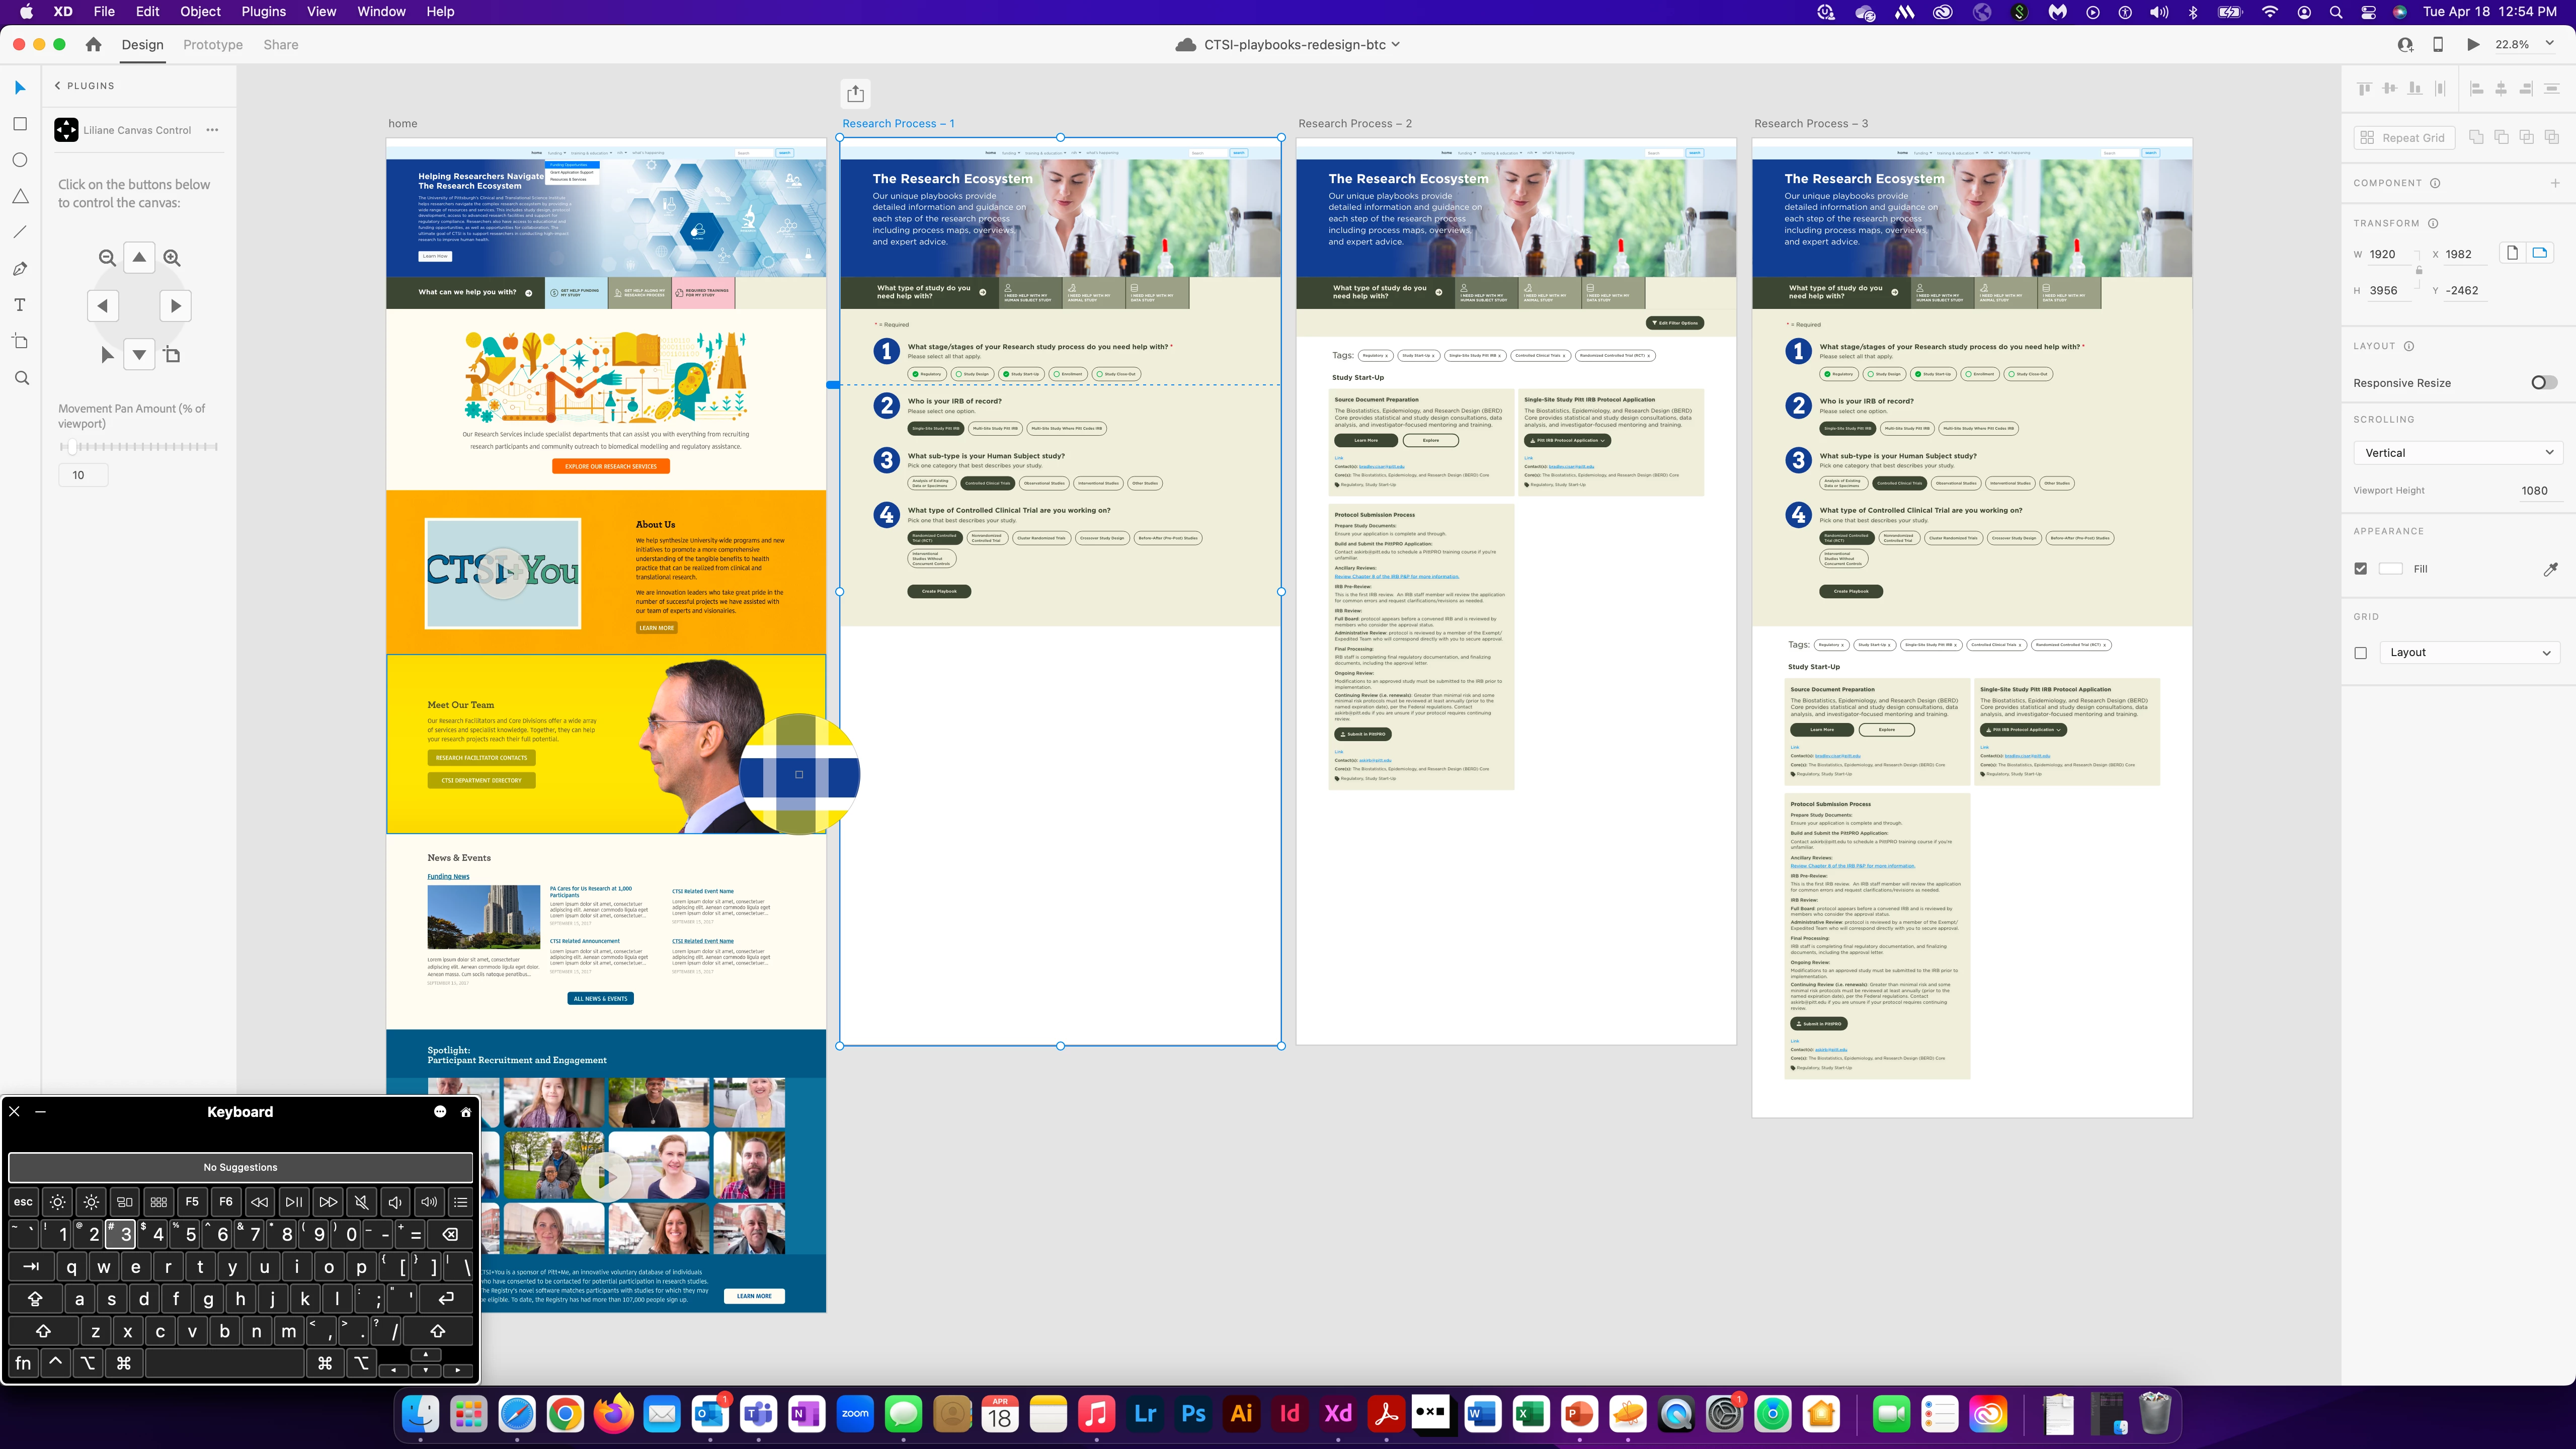Open the fill eyedropper tool
The image size is (2576, 1449).
pos(2550,569)
